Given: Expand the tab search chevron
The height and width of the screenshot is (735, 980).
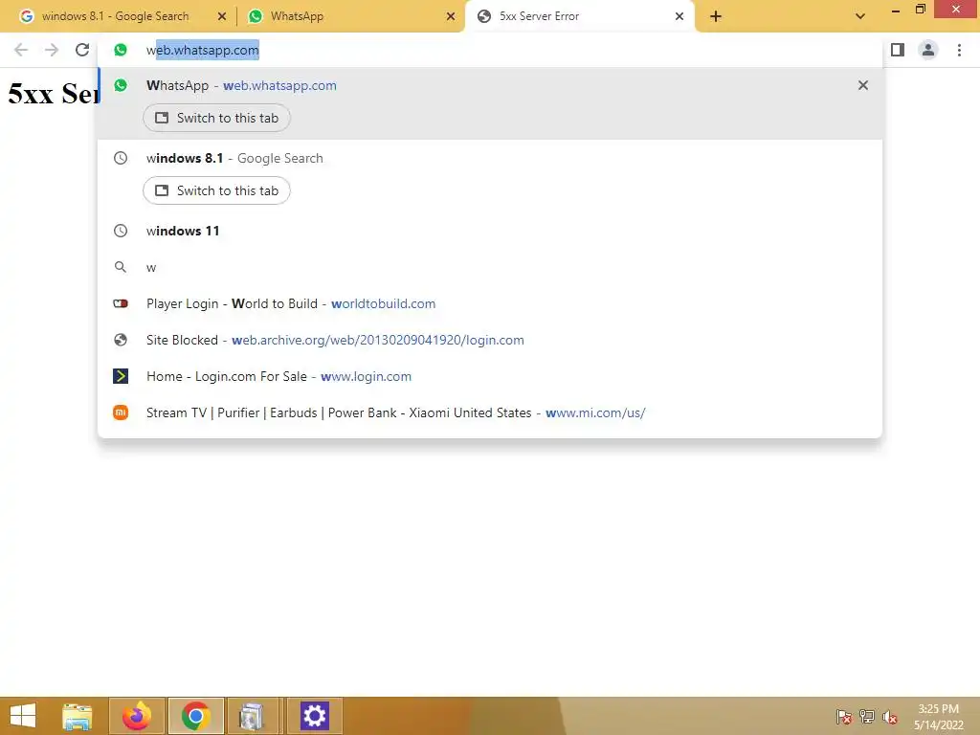Looking at the screenshot, I should pyautogui.click(x=860, y=16).
